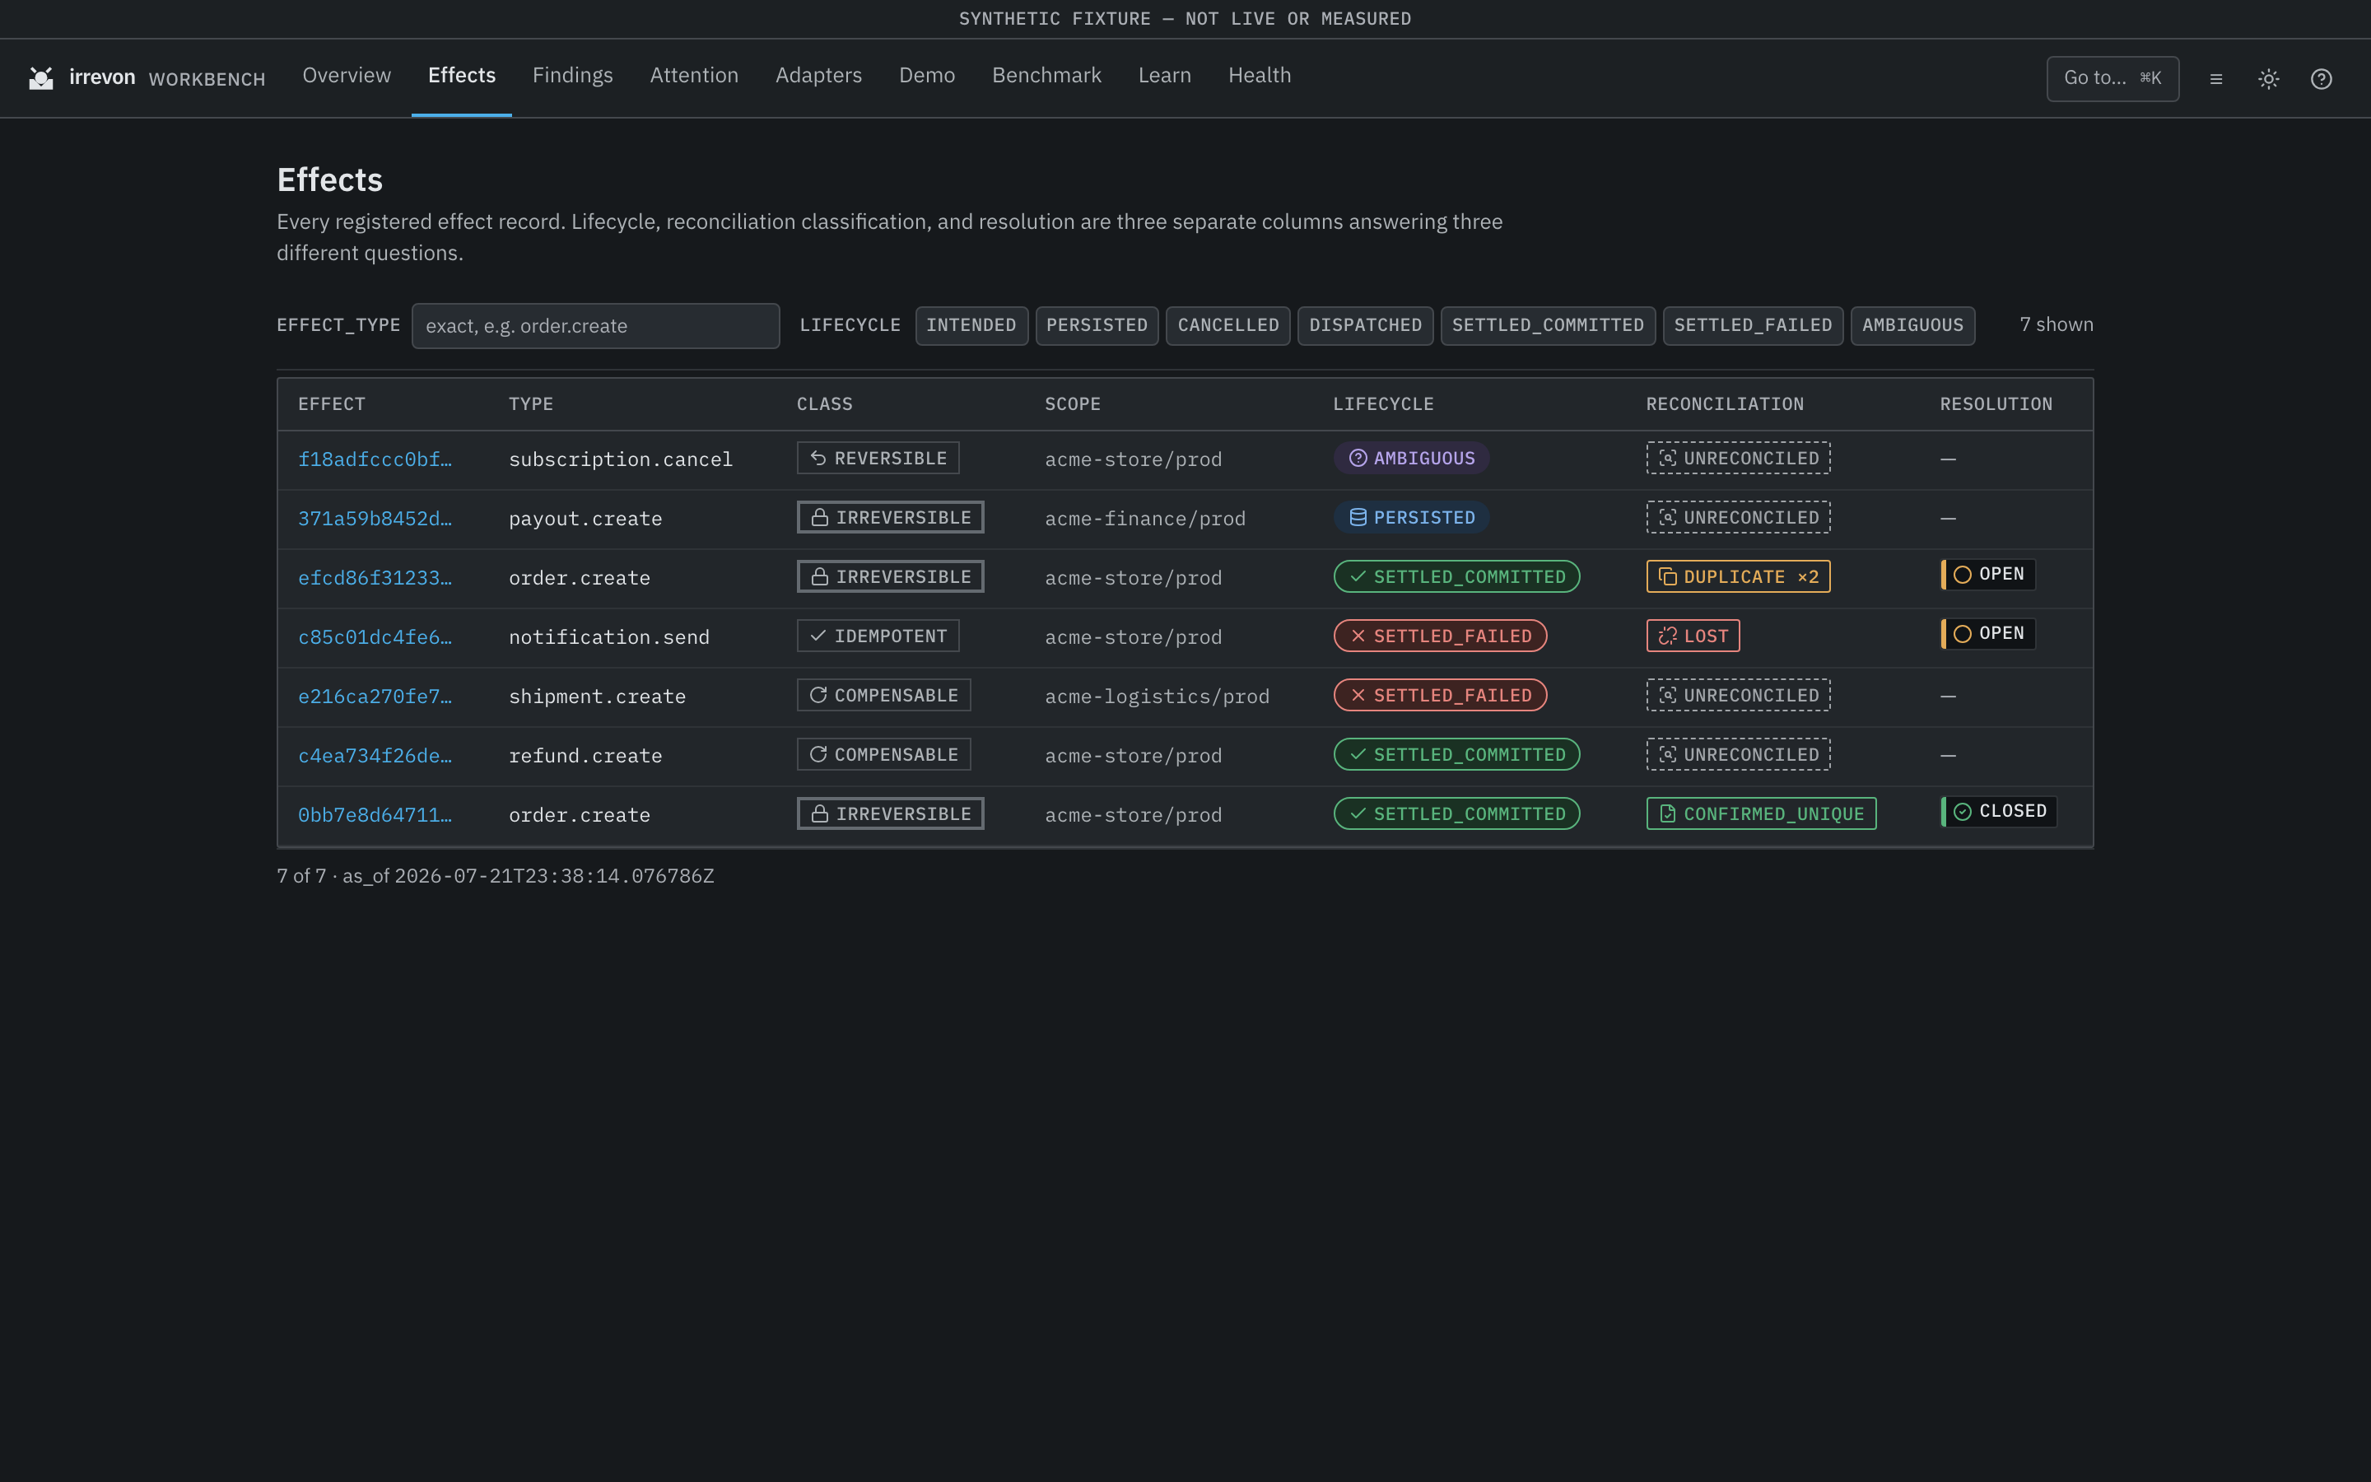
Task: Click the PERSISTED lifecycle badge for payout.create
Action: click(x=1411, y=518)
